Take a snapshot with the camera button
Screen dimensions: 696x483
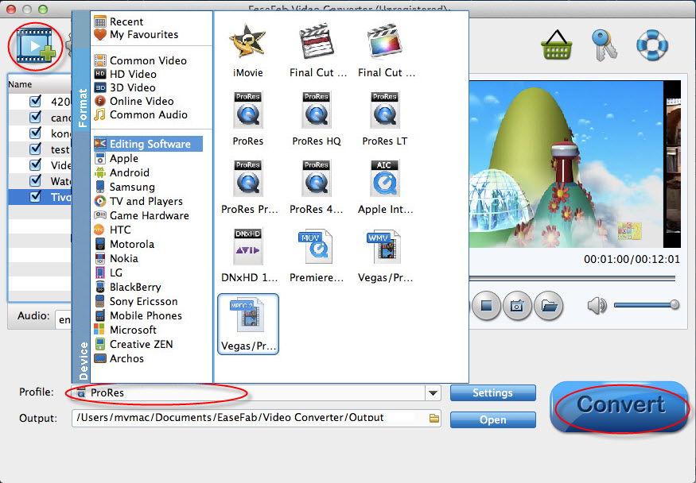(x=517, y=306)
